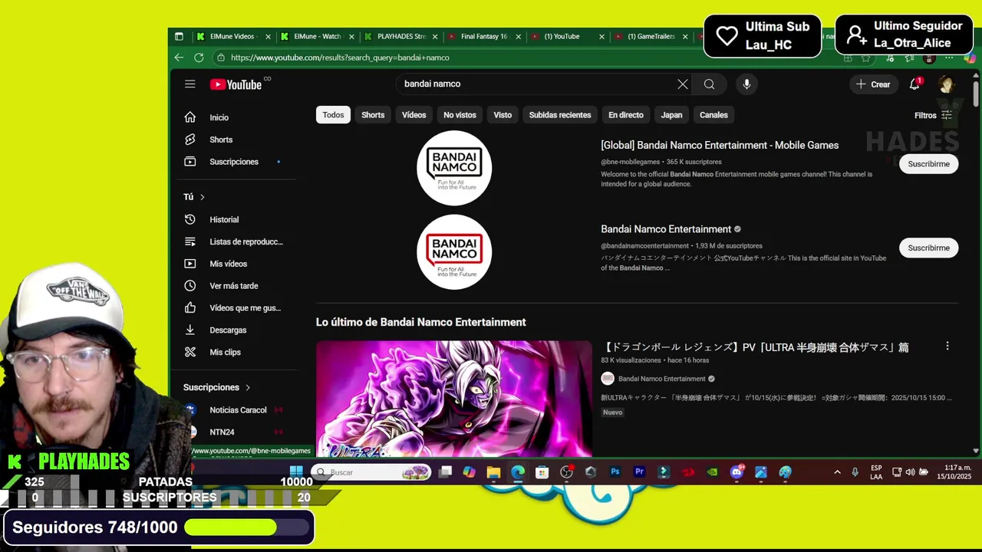Switch to the GameTrailers browser tab

[x=651, y=36]
